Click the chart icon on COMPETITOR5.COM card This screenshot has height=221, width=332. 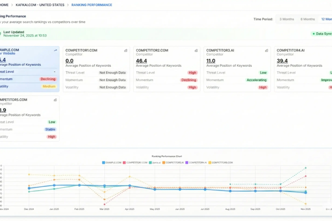(x=55, y=100)
